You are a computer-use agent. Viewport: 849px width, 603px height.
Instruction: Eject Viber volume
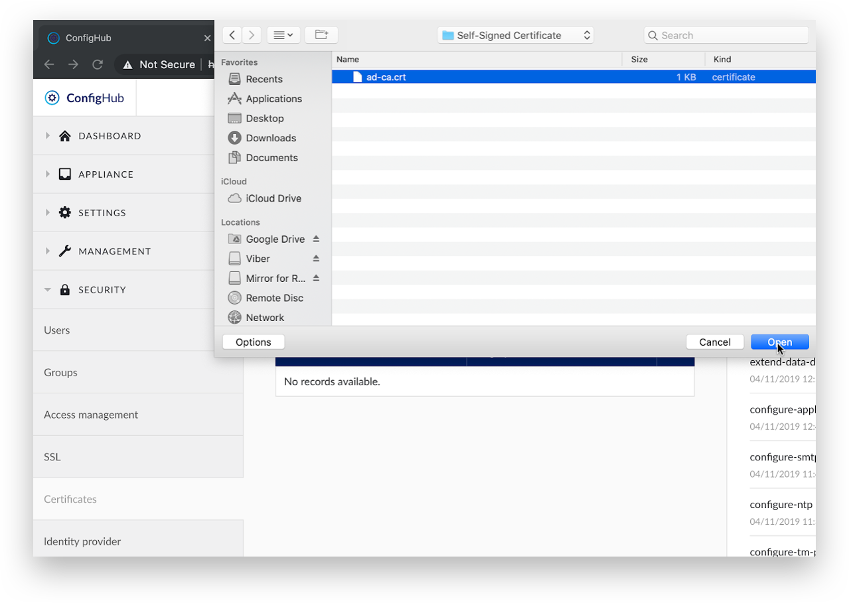(x=316, y=259)
